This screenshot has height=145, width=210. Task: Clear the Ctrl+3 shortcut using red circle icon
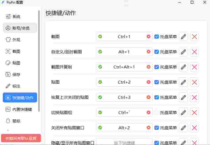(x=149, y=97)
